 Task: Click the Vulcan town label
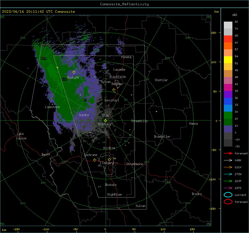[141, 206]
